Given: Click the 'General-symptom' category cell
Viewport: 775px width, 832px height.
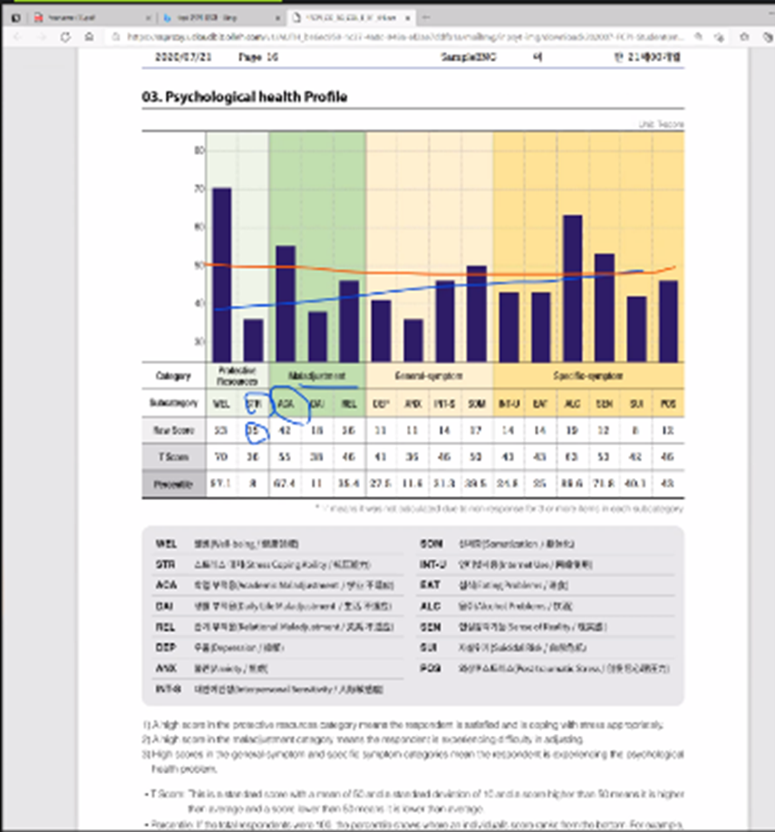Looking at the screenshot, I should 429,376.
